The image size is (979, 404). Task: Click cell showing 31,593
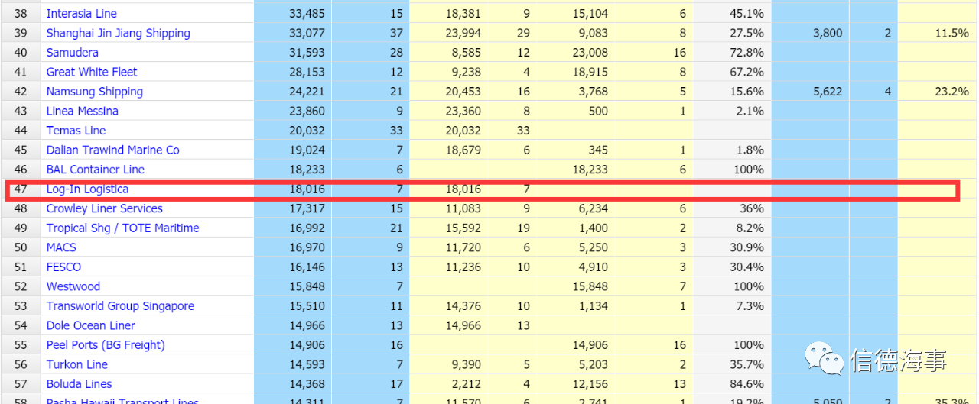307,53
